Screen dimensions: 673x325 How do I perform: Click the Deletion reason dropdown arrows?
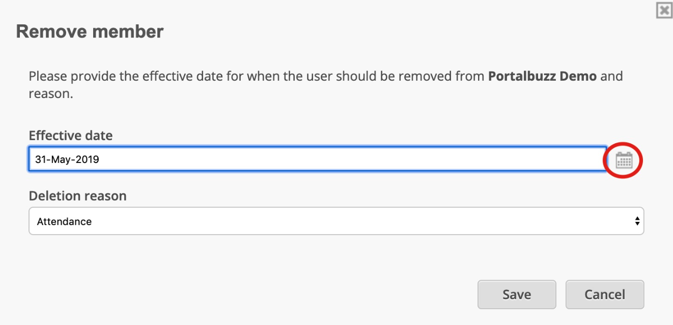coord(636,221)
